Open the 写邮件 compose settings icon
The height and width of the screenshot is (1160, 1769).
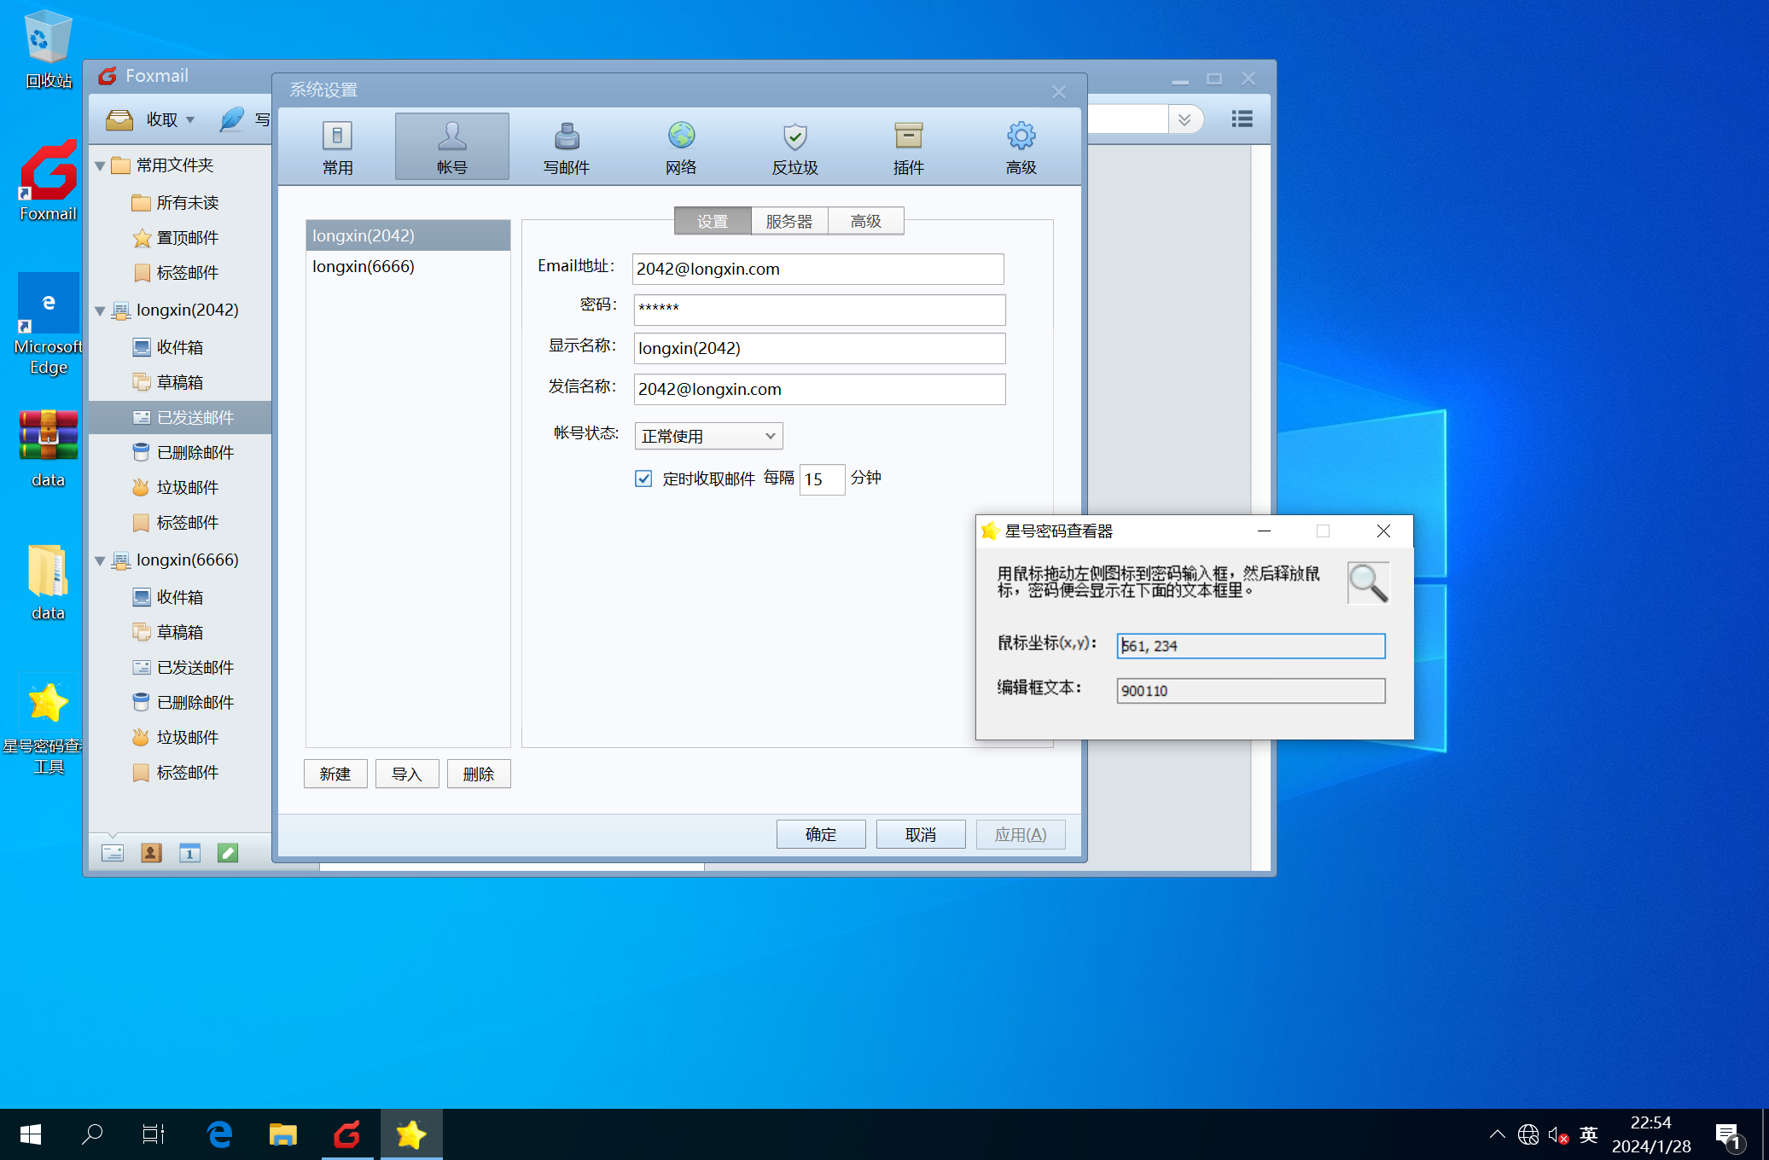coord(567,136)
